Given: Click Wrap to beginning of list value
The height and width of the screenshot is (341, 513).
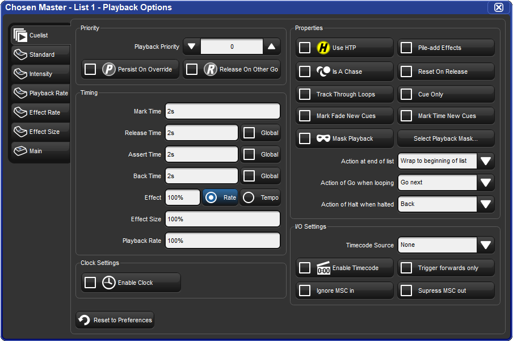Looking at the screenshot, I should pyautogui.click(x=438, y=161).
